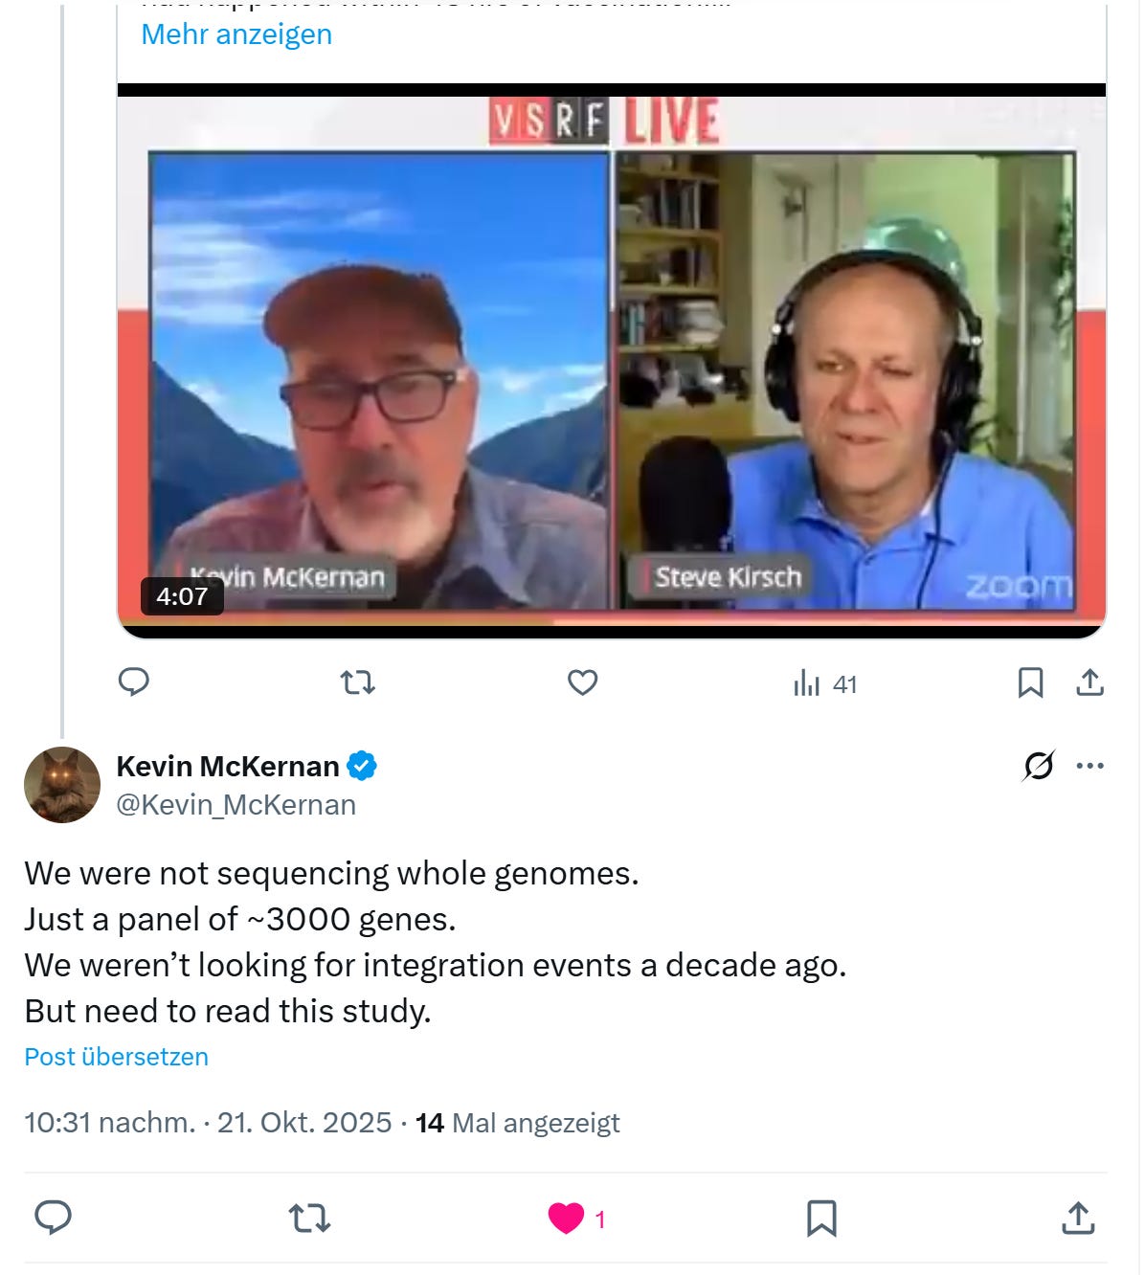Viewport: 1145px width, 1275px height.
Task: Like the quoted video post
Action: click(x=582, y=682)
